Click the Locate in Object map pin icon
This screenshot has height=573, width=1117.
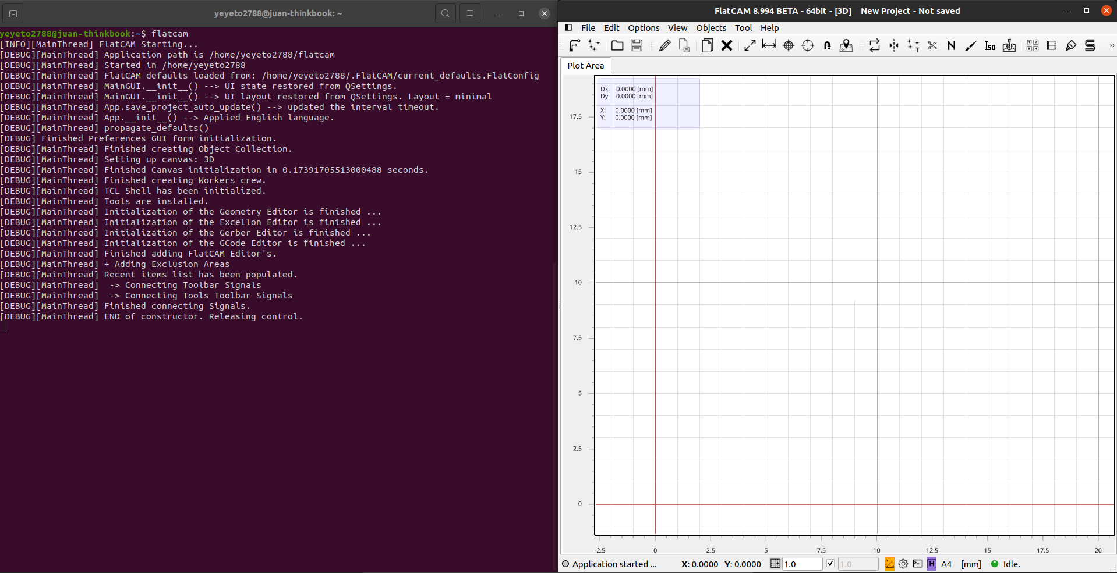tap(846, 45)
